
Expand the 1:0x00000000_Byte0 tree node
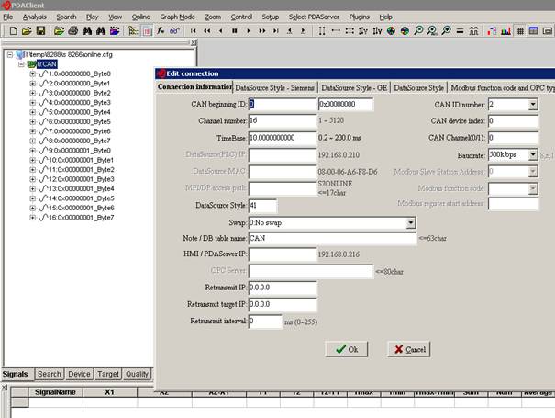(33, 74)
